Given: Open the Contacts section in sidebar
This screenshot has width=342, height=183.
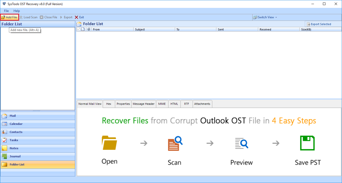Looking at the screenshot, I should [x=16, y=132].
